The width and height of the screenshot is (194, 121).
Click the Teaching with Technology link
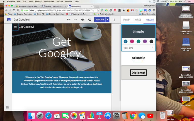point(51,84)
